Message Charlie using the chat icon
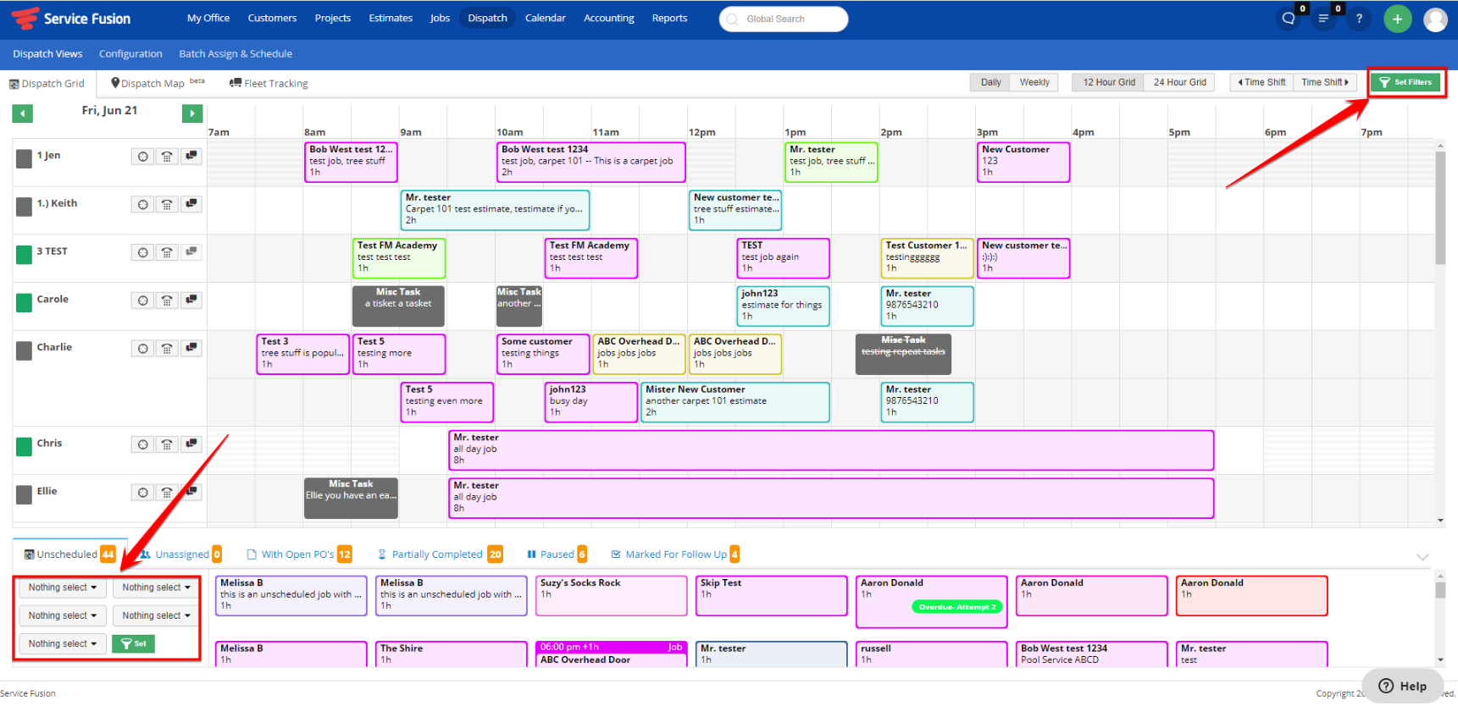1458x706 pixels. coord(191,348)
